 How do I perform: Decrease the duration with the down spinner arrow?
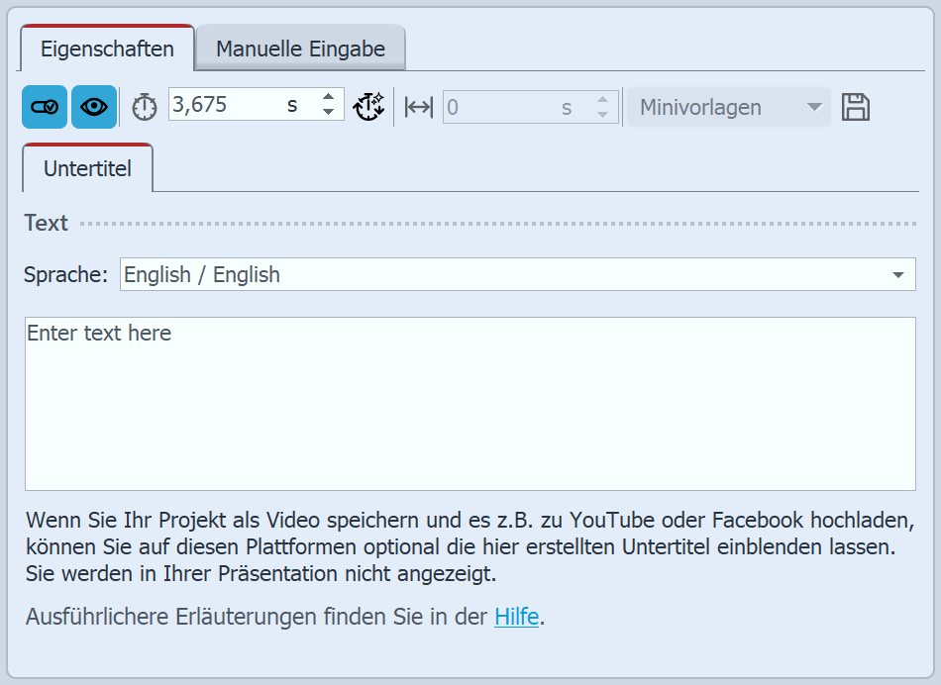[x=327, y=113]
